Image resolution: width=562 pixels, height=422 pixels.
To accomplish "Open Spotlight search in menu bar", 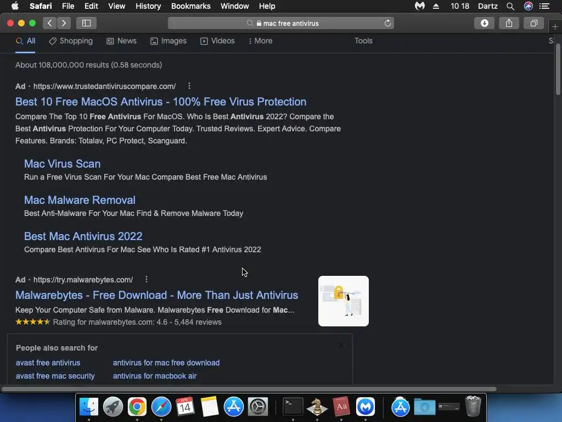I will pyautogui.click(x=510, y=6).
